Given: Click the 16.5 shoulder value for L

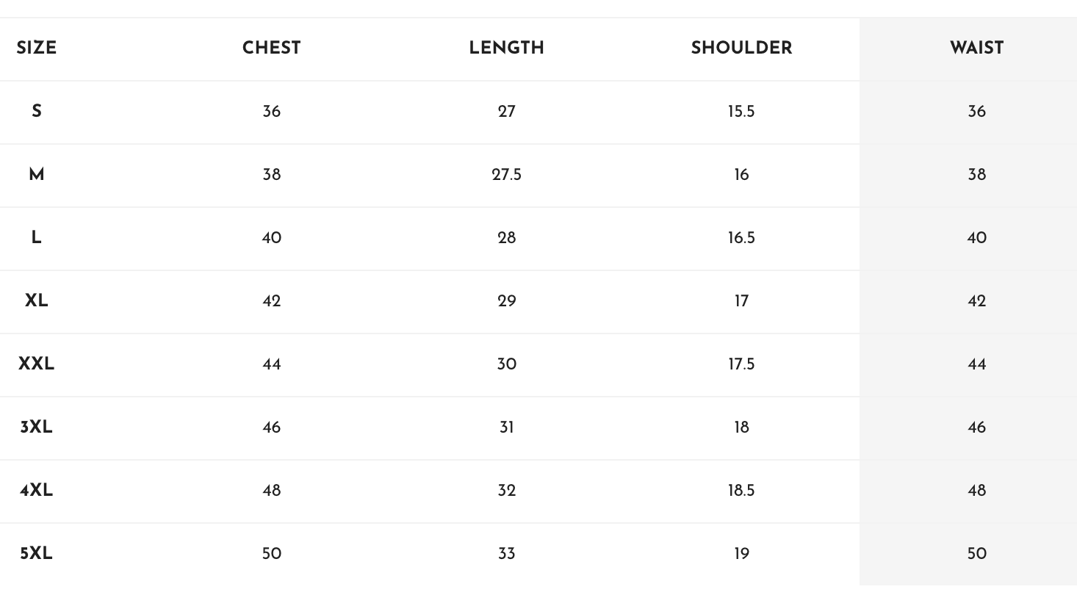Looking at the screenshot, I should click(x=741, y=238).
